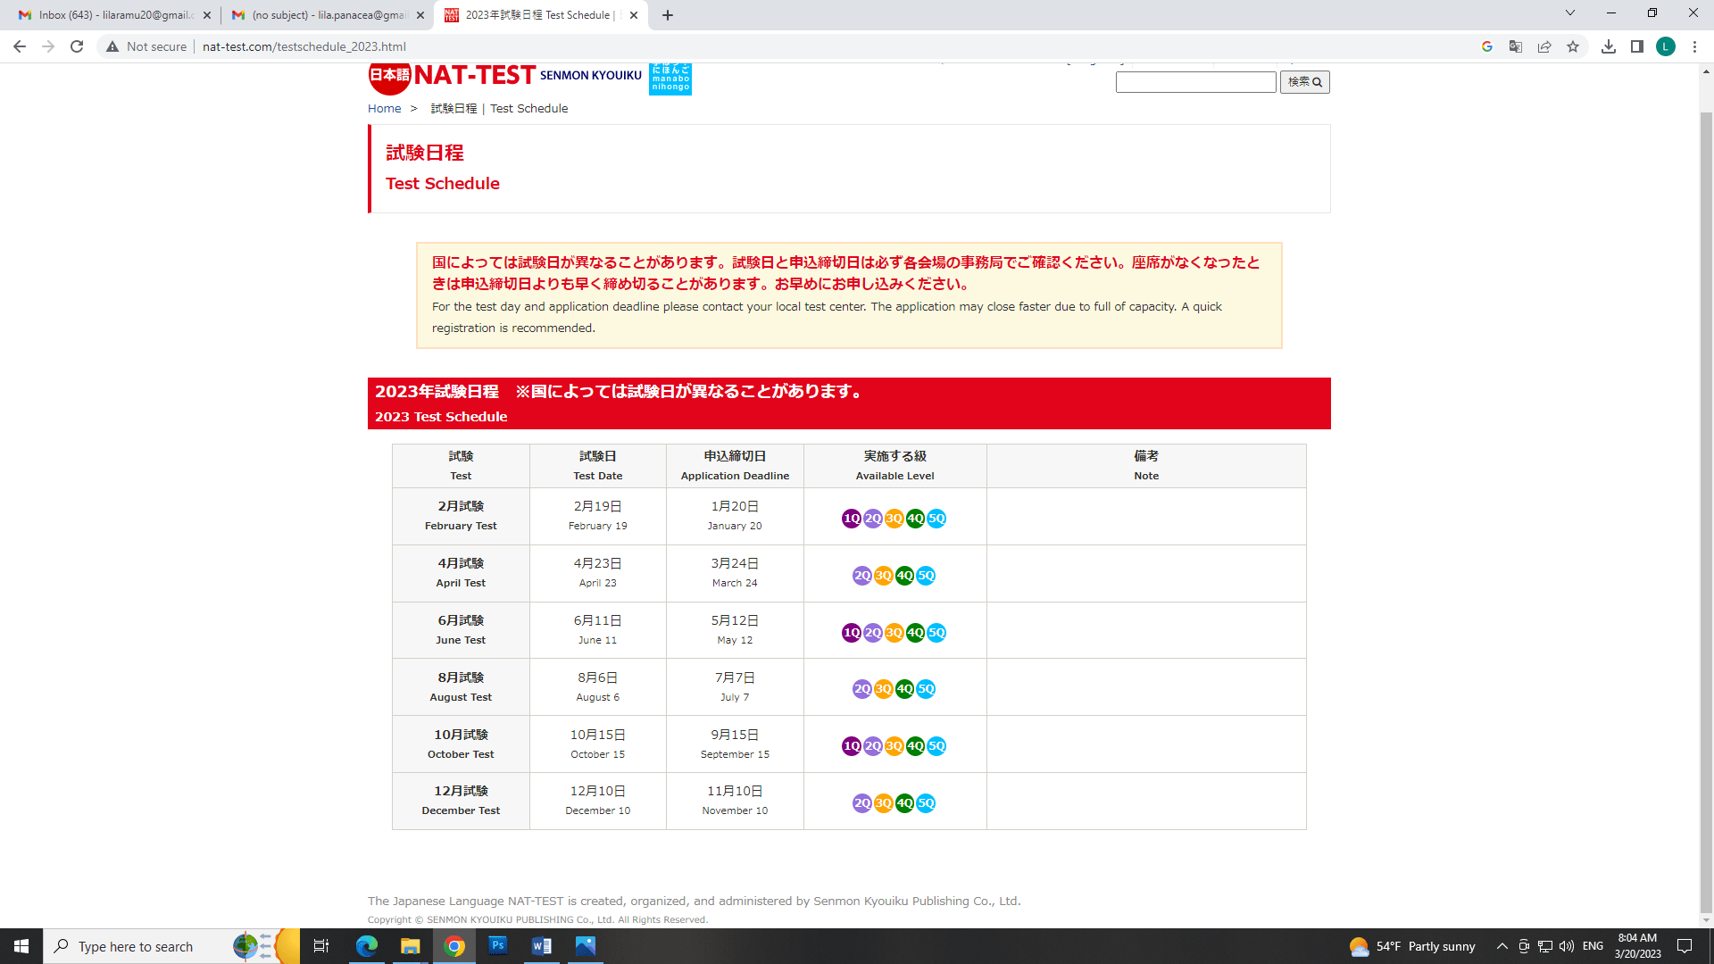Click the site search text field

[1195, 82]
